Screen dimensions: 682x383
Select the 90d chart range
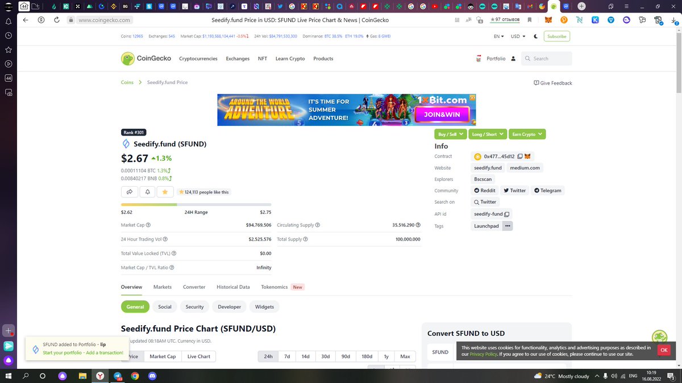pos(346,356)
